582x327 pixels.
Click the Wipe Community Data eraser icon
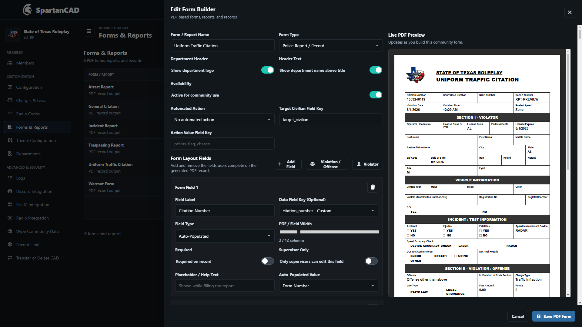click(10, 231)
